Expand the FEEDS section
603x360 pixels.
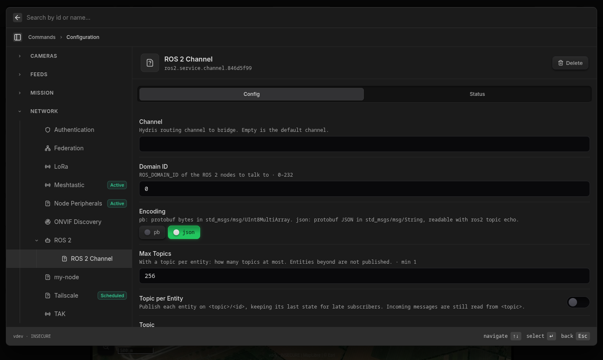pyautogui.click(x=20, y=75)
